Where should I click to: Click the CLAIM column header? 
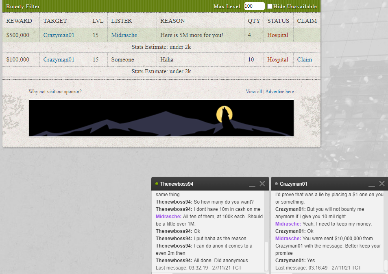click(x=307, y=21)
